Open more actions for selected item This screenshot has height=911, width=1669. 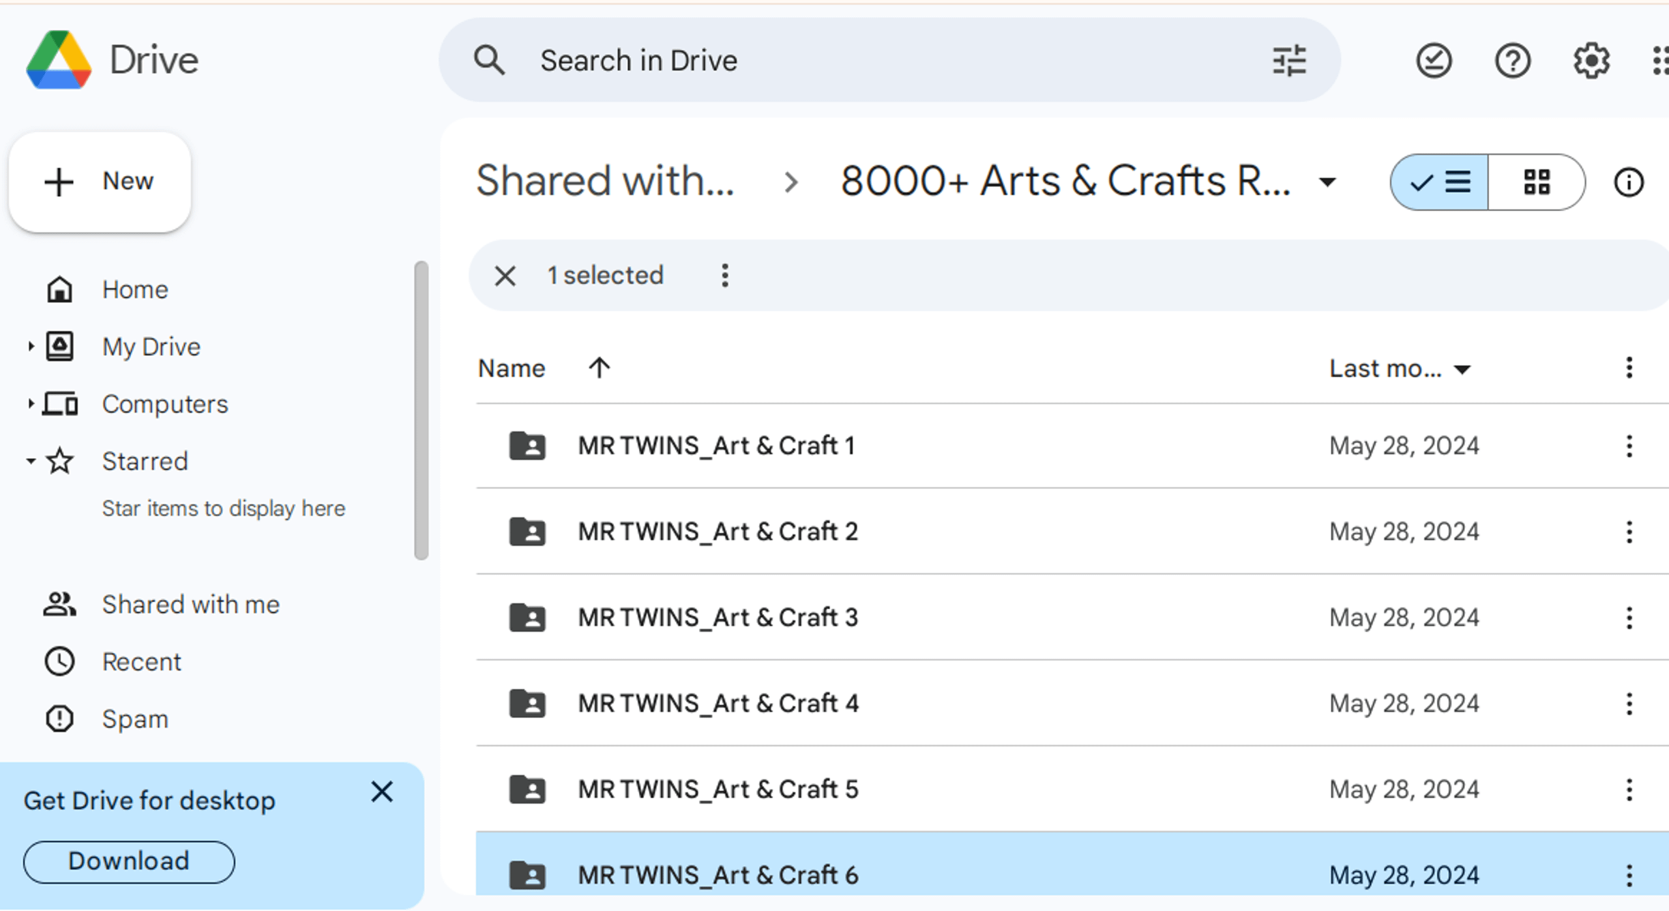point(724,276)
